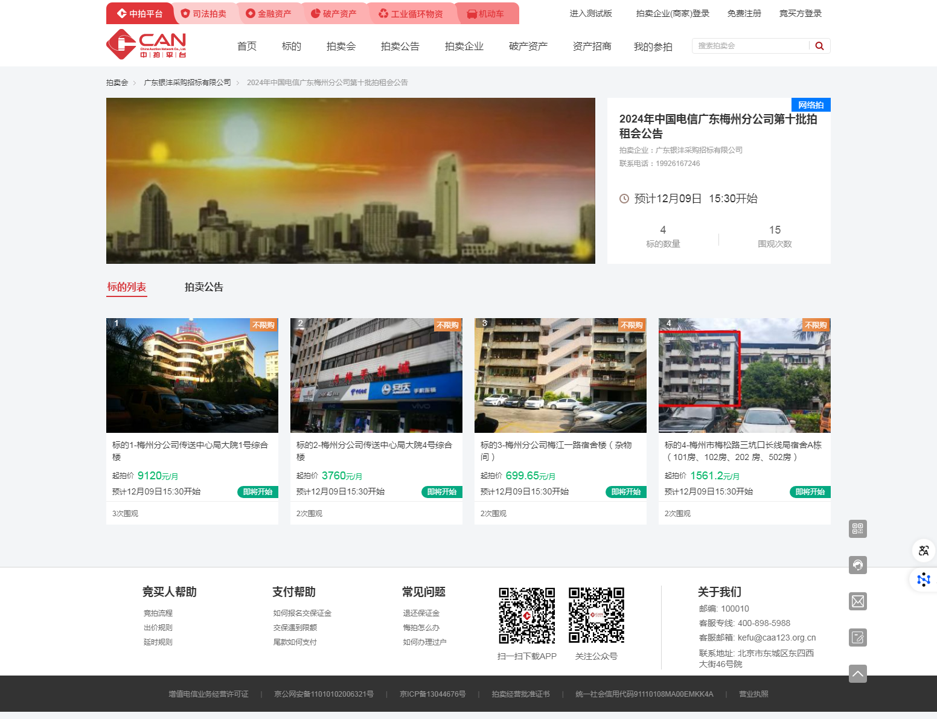Select the 工业循环物资 top tab
The image size is (937, 719).
pyautogui.click(x=411, y=13)
